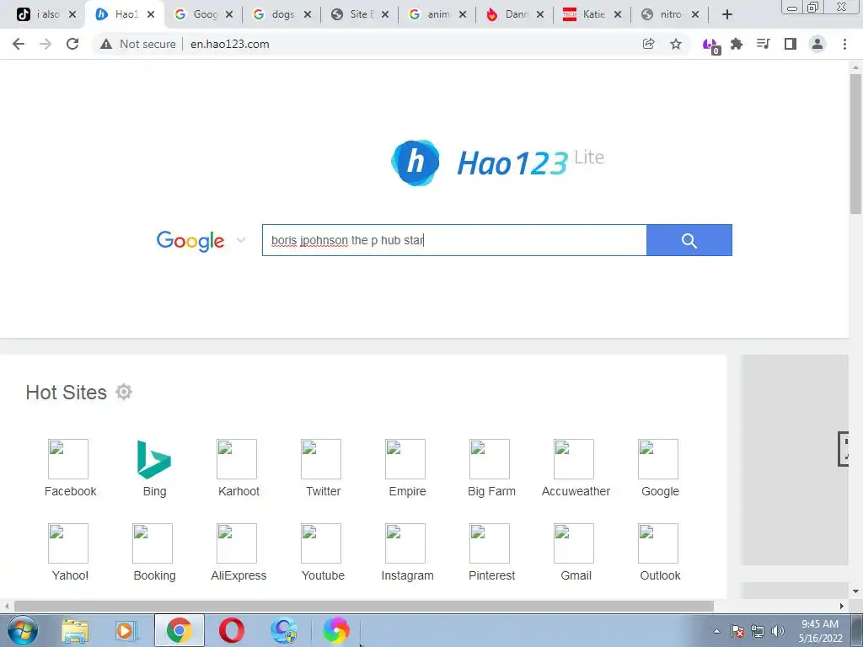
Task: Click the Hao123 Lite logo
Action: tap(497, 163)
